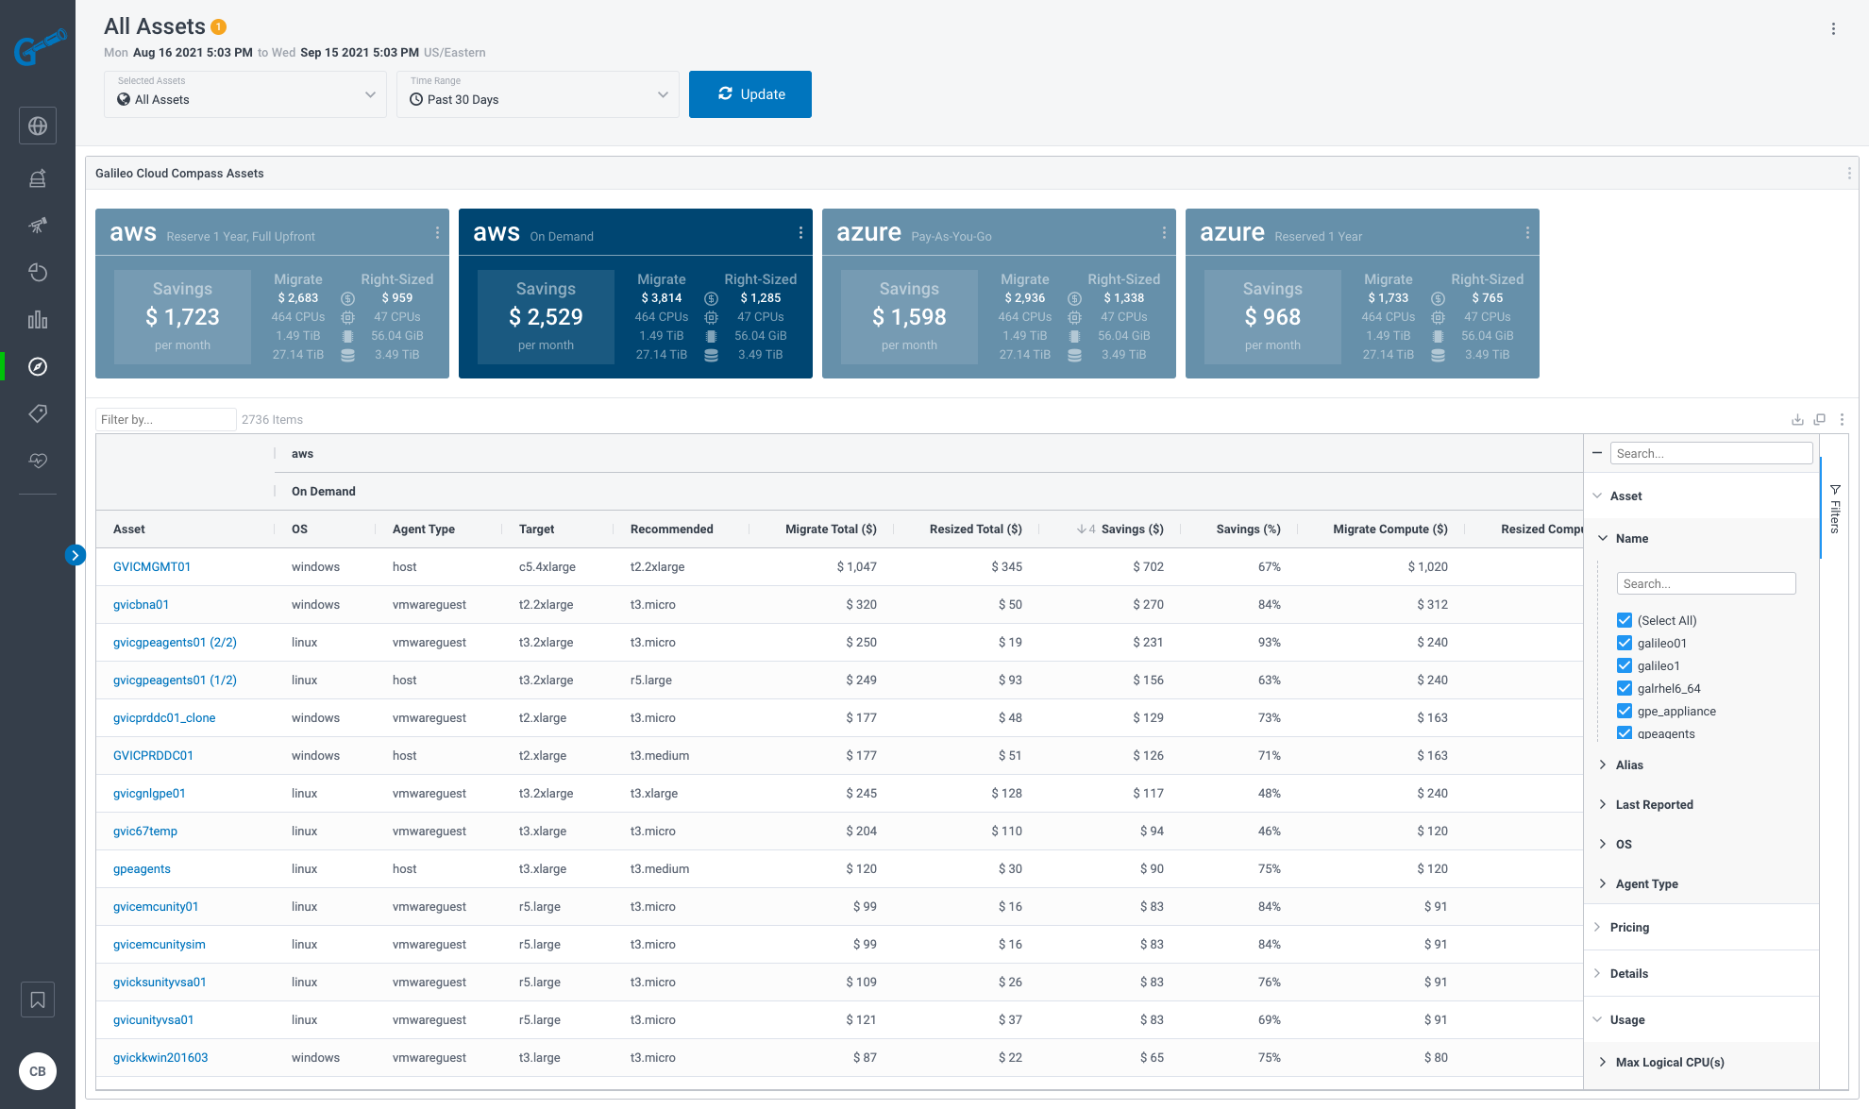Click the globe icon in sidebar
This screenshot has width=1869, height=1109.
click(x=38, y=126)
